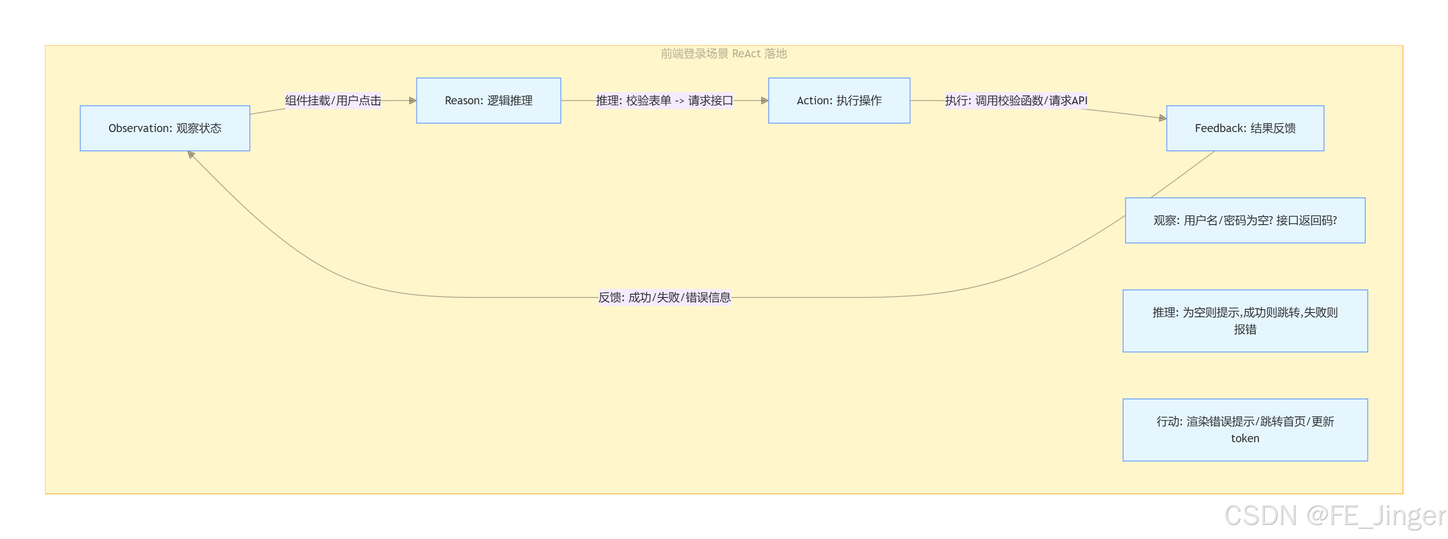Click the diagram title 前端登录场景 ReAct 落地
This screenshot has width=1448, height=539.
tap(724, 54)
